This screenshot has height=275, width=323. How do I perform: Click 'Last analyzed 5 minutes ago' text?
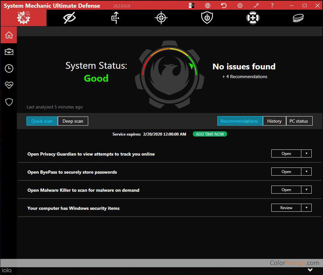pos(55,107)
